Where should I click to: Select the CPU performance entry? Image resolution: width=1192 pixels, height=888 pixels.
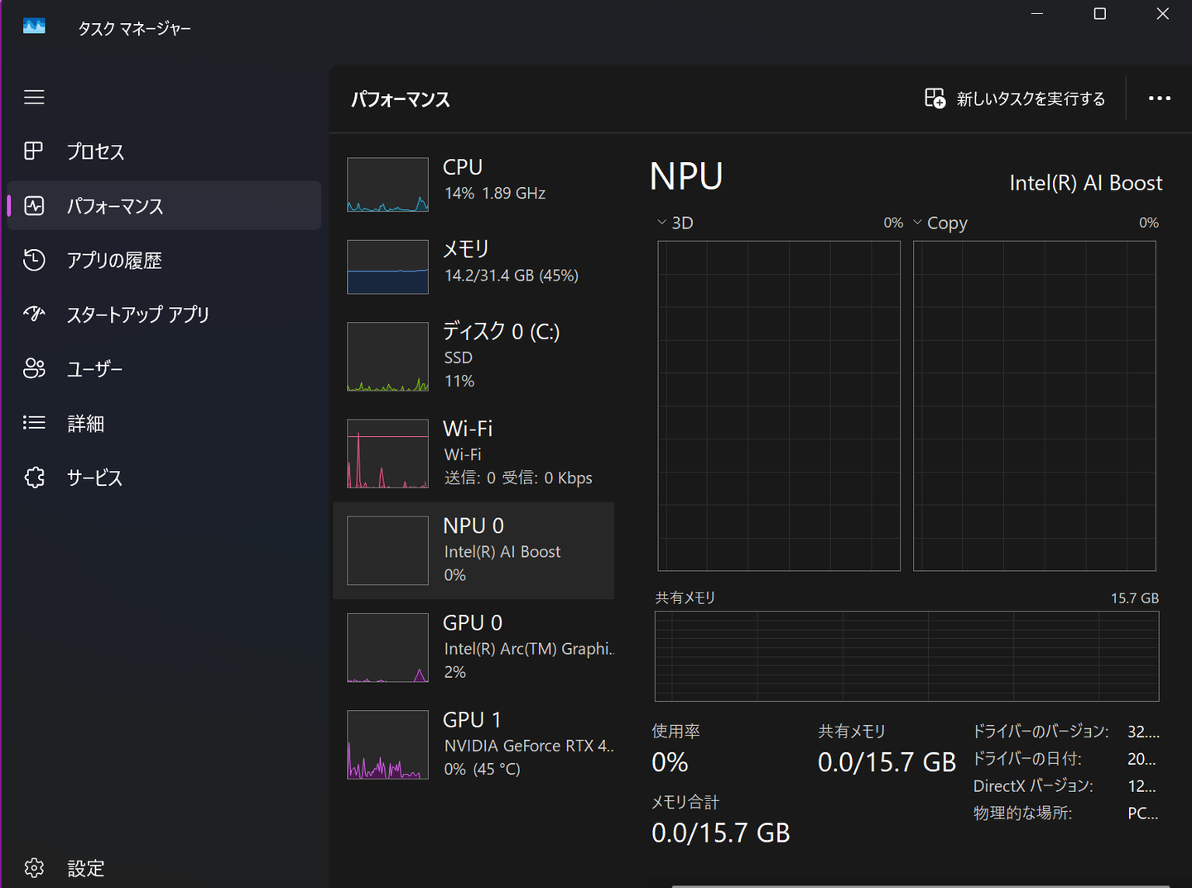click(473, 184)
